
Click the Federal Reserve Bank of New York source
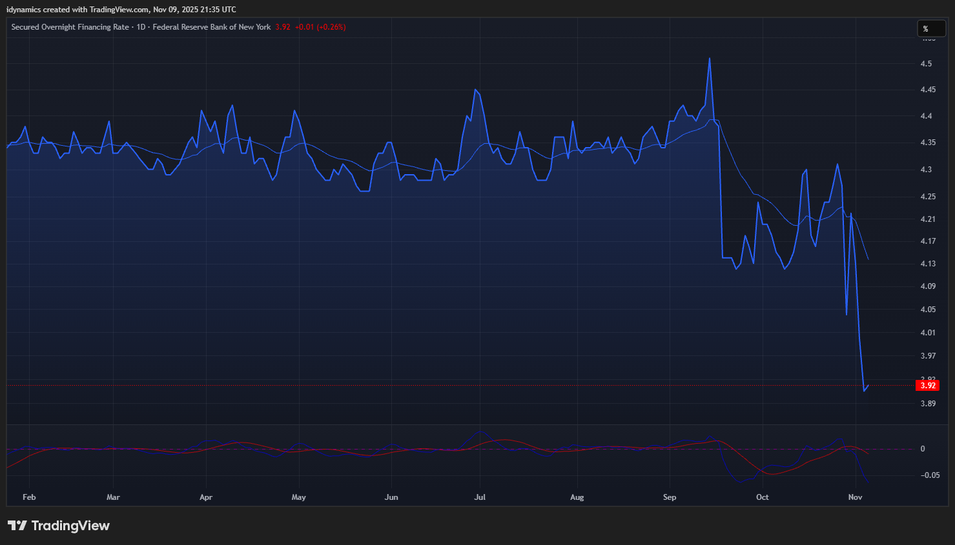(x=212, y=27)
